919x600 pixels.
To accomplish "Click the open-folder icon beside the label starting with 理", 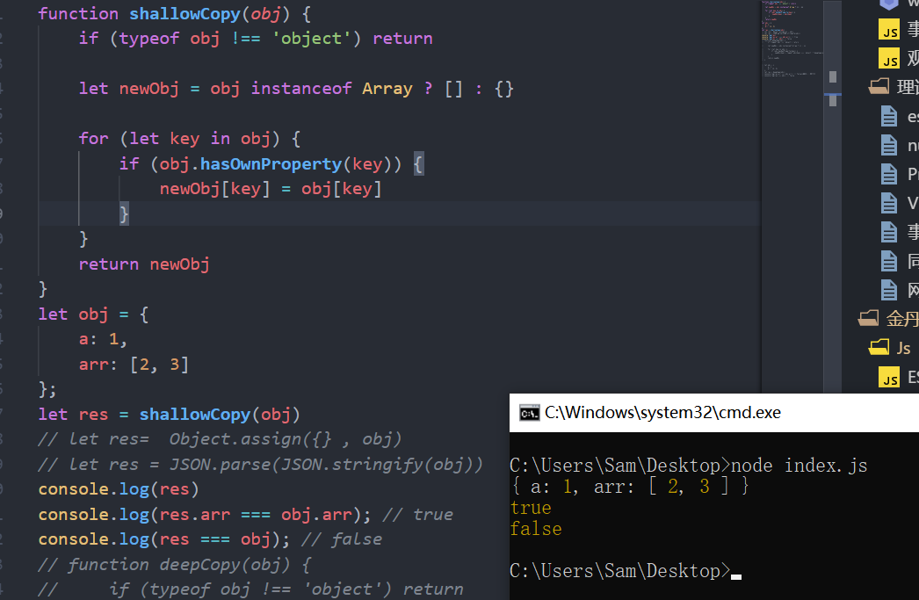I will click(879, 87).
